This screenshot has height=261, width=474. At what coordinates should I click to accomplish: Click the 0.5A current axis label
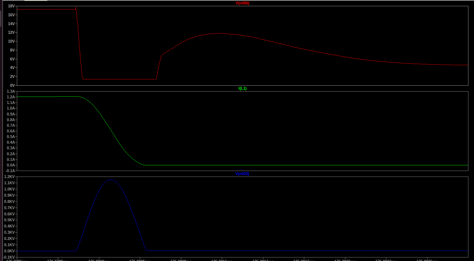click(x=11, y=137)
